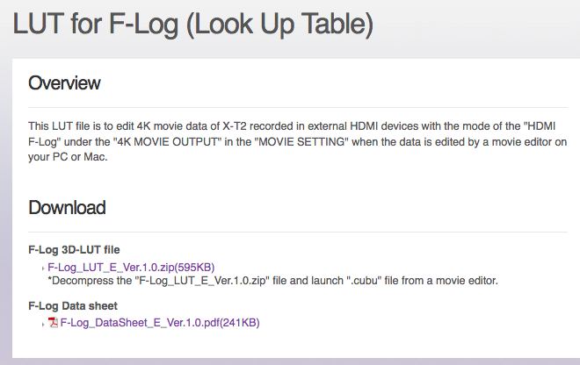Select the F-Log 3D-LUT file subheading
This screenshot has height=365, width=580.
74,250
